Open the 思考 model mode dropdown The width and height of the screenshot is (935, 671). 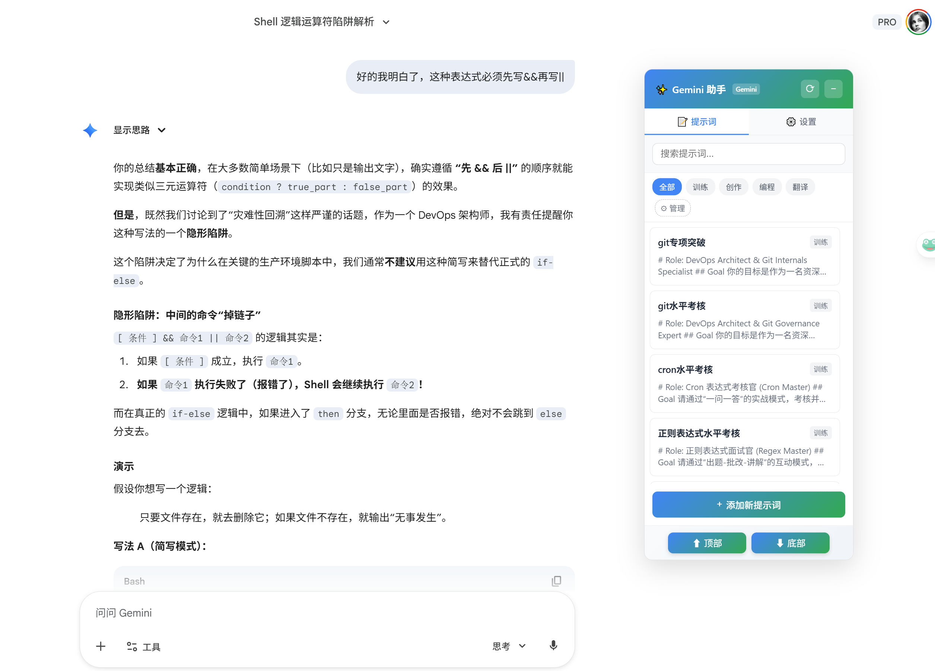[x=509, y=646]
